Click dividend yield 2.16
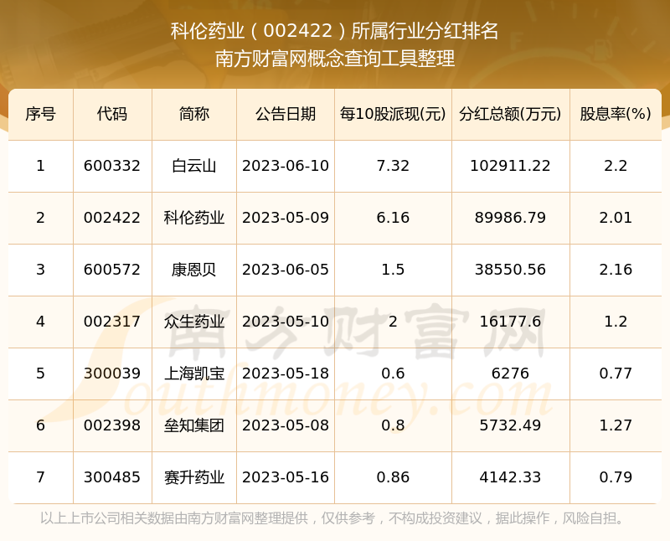670x541 pixels. [616, 270]
